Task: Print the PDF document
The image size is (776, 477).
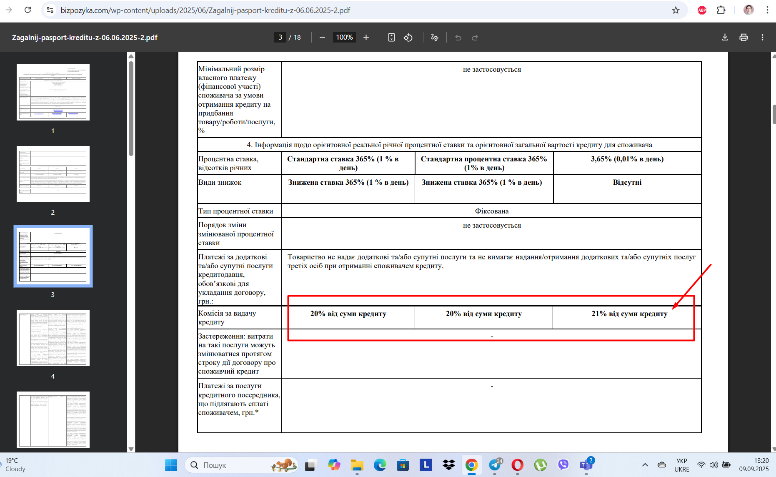Action: [x=743, y=38]
